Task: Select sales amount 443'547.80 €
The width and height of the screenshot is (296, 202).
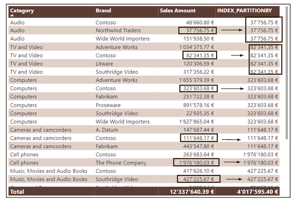Action: click(x=199, y=146)
